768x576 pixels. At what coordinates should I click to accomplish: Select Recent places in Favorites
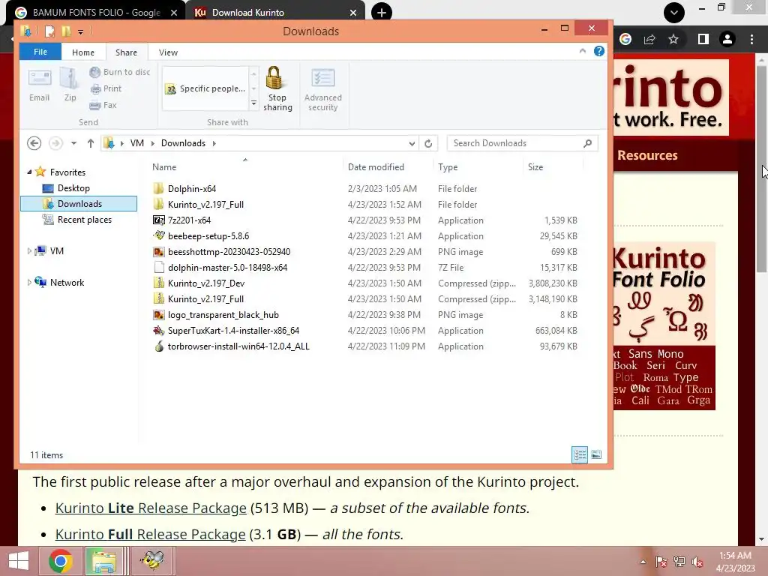(84, 220)
